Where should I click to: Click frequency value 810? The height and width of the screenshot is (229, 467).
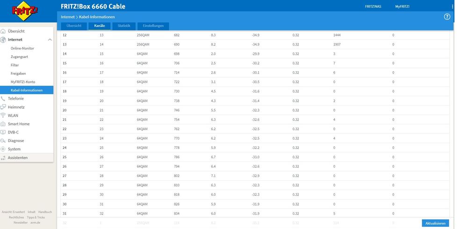[x=177, y=185]
